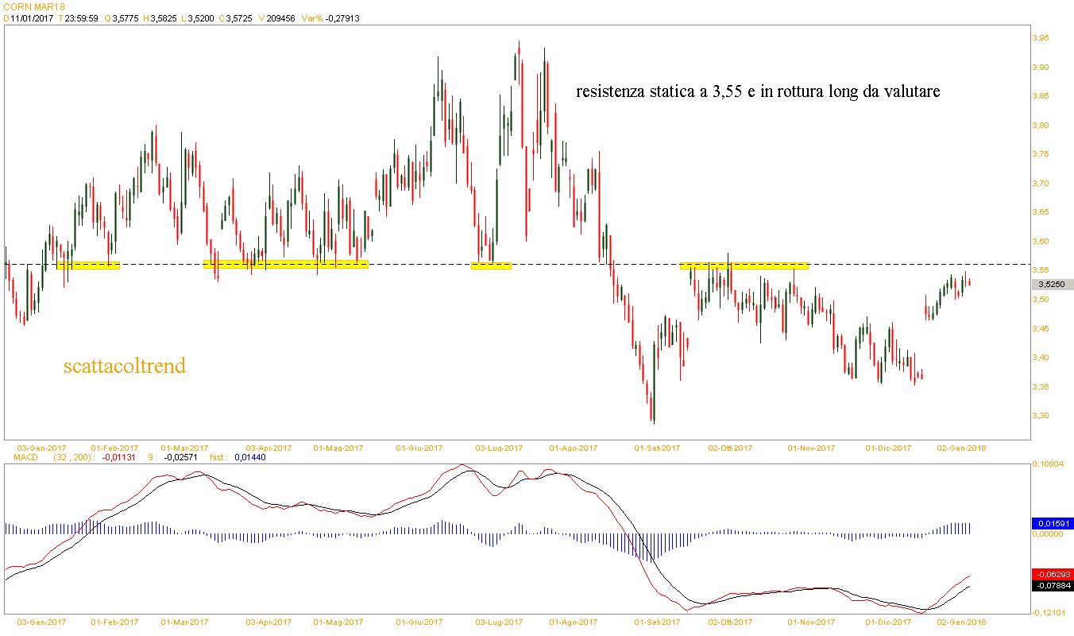This screenshot has width=1074, height=636.
Task: Click the scattacoltrend watermark text
Action: coord(124,366)
